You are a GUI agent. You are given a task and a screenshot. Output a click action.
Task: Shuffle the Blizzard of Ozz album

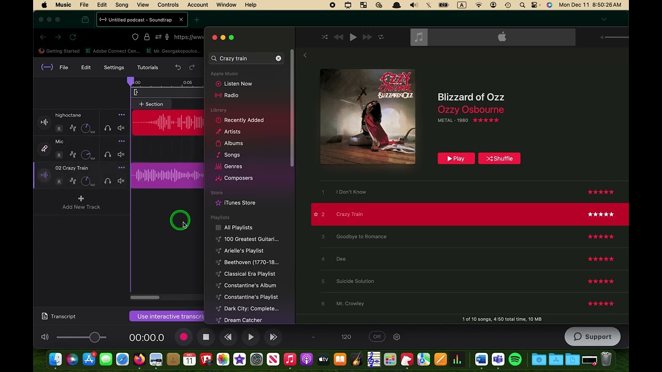[499, 159]
